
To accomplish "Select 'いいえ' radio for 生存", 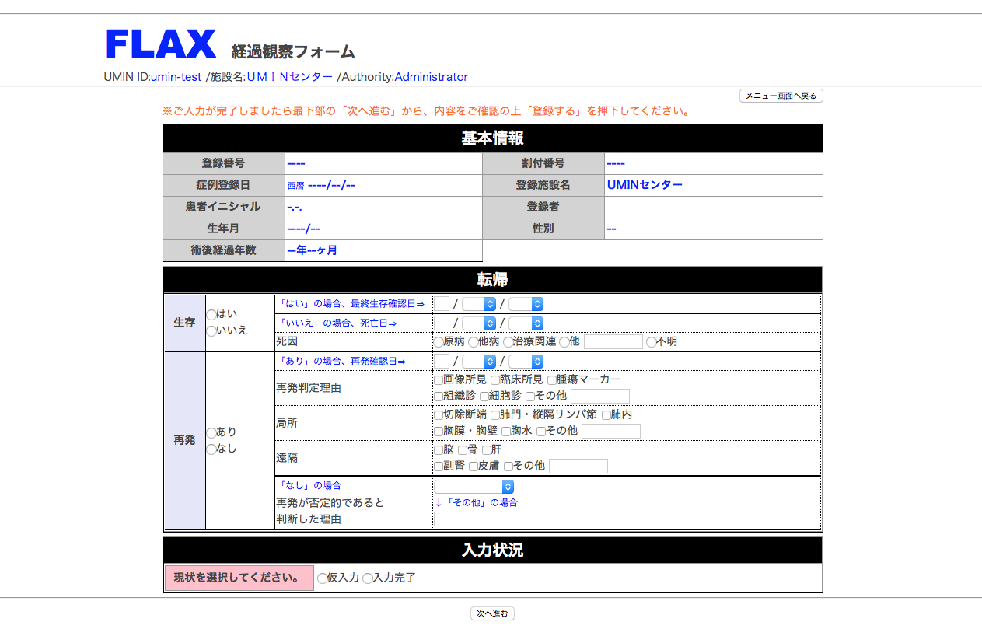I will (211, 331).
